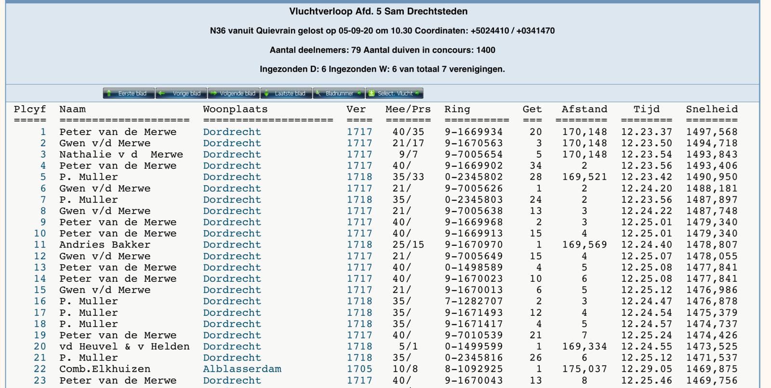Image resolution: width=771 pixels, height=388 pixels.
Task: Open Select. Vlucht flight chooser
Action: (x=394, y=93)
